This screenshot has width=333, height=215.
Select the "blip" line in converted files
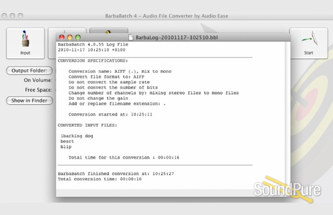coord(66,147)
